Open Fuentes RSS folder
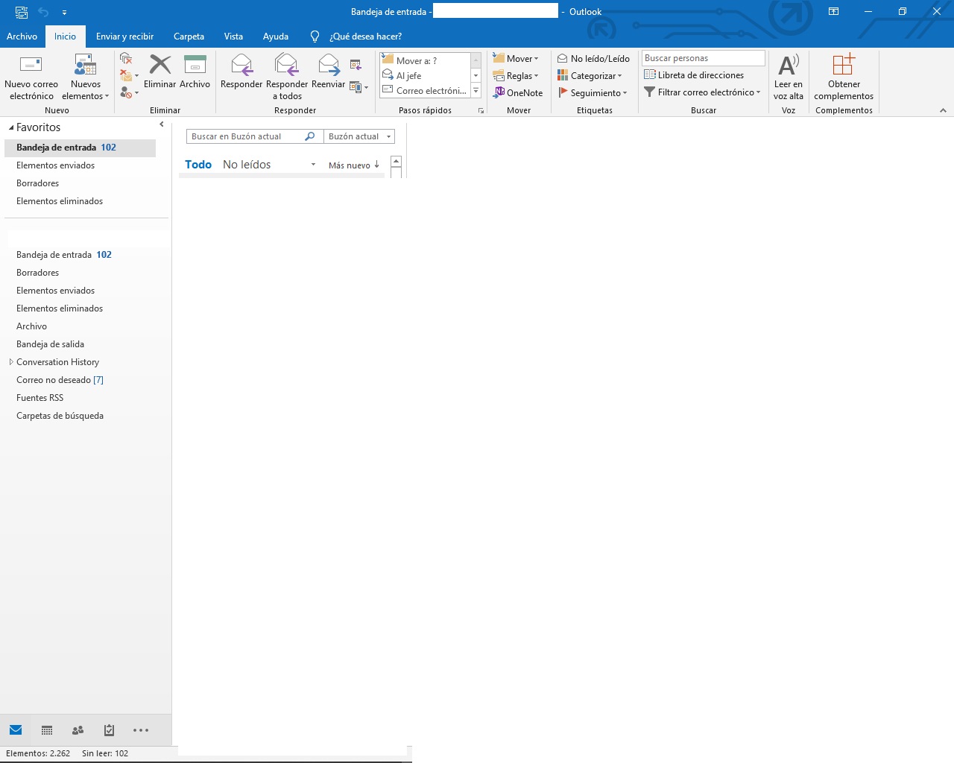Screen dimensions: 954x763 point(40,398)
